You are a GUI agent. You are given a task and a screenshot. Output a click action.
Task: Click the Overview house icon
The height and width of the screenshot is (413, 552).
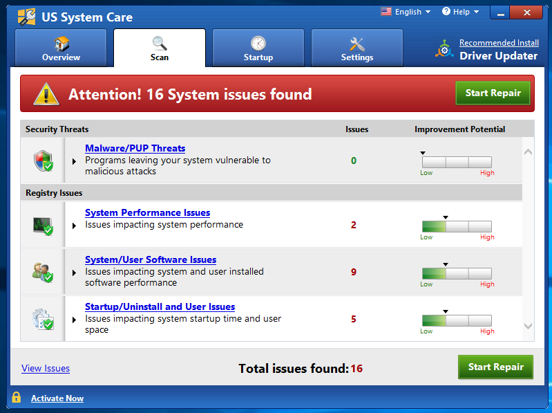(61, 44)
